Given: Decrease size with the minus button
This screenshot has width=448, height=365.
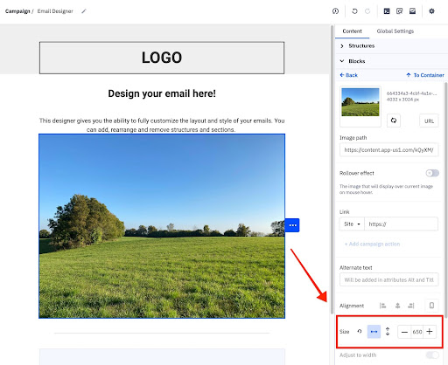Looking at the screenshot, I should point(404,332).
